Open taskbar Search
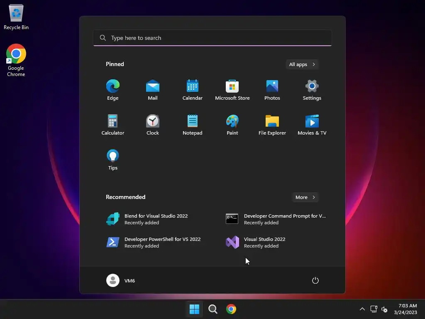425x319 pixels. (213, 309)
